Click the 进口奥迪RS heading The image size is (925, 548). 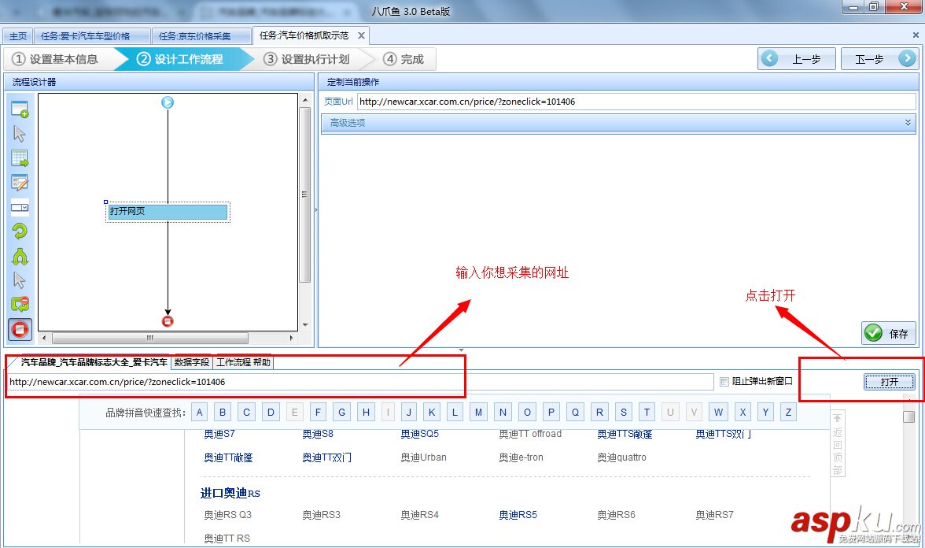tap(230, 493)
